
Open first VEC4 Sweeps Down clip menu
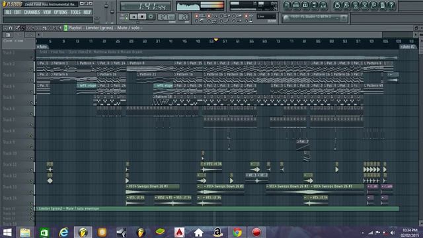127,186
